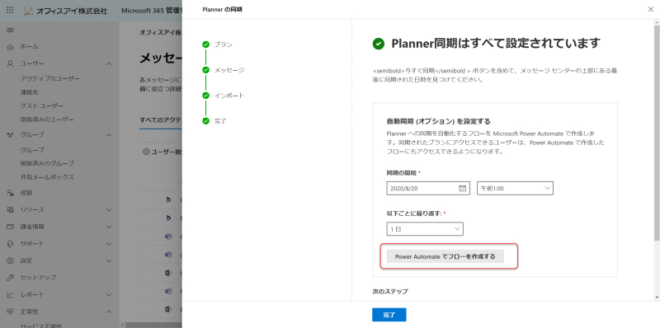
Task: Click the Planner同期はすべて設定されています heading
Action: click(496, 44)
